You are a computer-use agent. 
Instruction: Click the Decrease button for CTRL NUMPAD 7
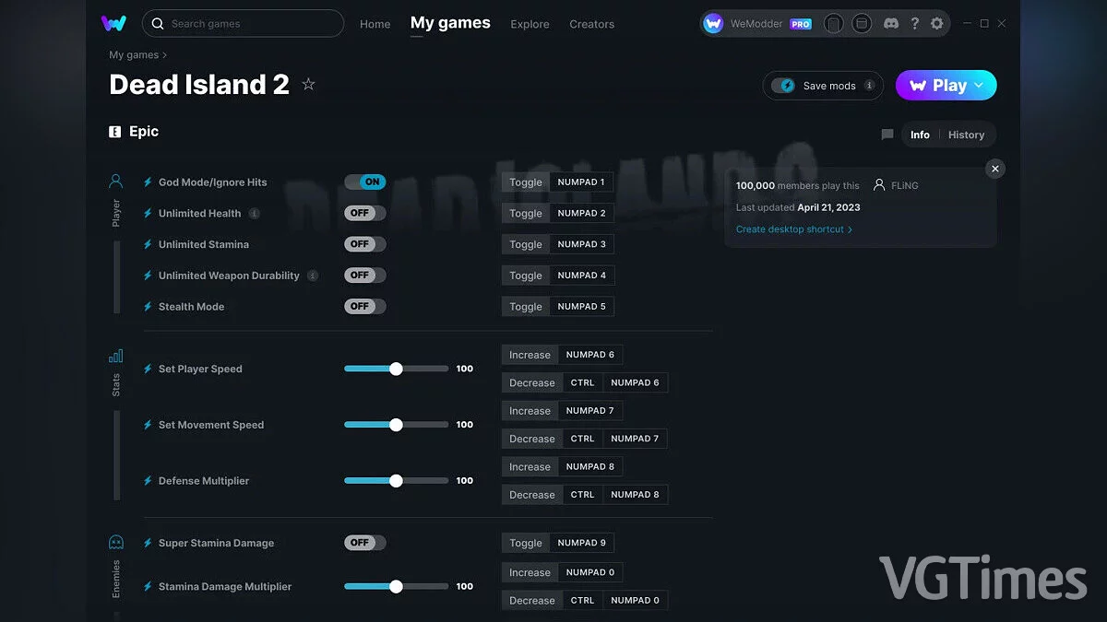pyautogui.click(x=532, y=439)
